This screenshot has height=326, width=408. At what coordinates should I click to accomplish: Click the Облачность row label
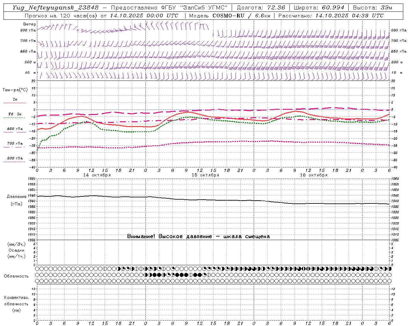pyautogui.click(x=16, y=276)
